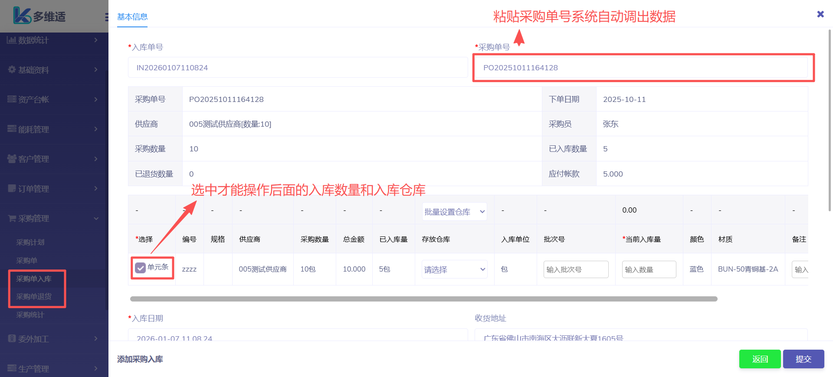Toggle the 单元条 row selection checkbox
This screenshot has width=833, height=377.
click(x=140, y=268)
